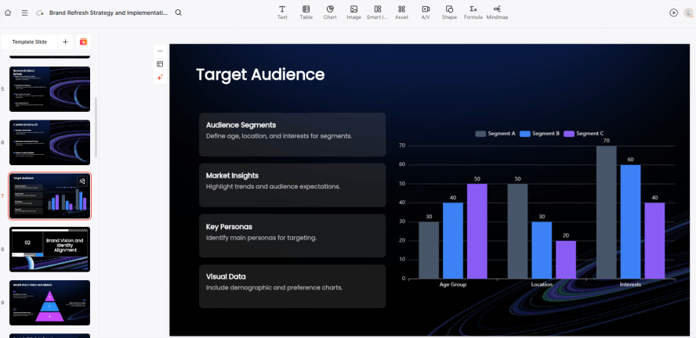Click the Location axis label
Image resolution: width=696 pixels, height=338 pixels.
pyautogui.click(x=542, y=284)
